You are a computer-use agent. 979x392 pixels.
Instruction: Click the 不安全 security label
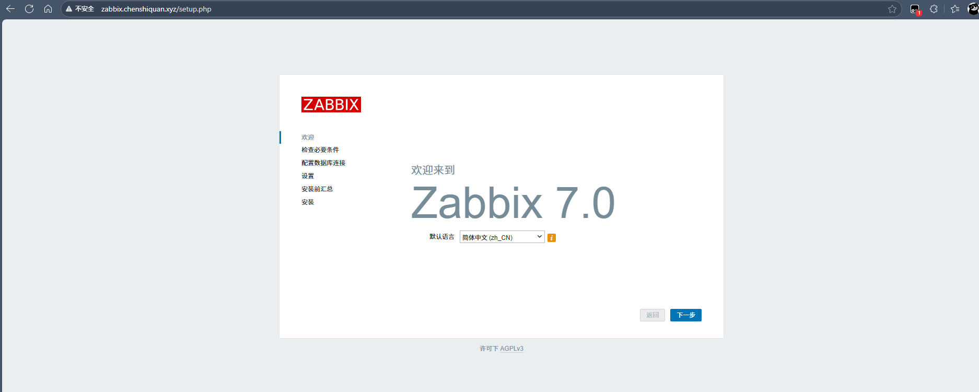click(x=85, y=9)
